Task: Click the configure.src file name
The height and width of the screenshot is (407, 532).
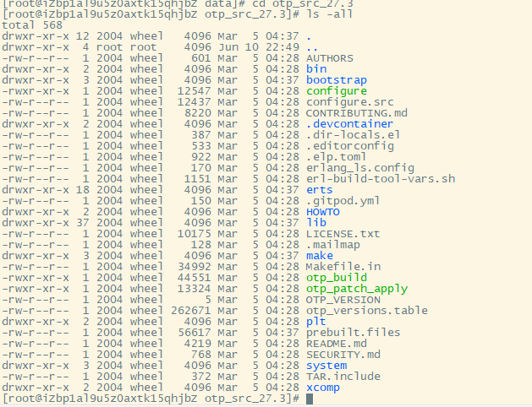Action: pyautogui.click(x=350, y=102)
